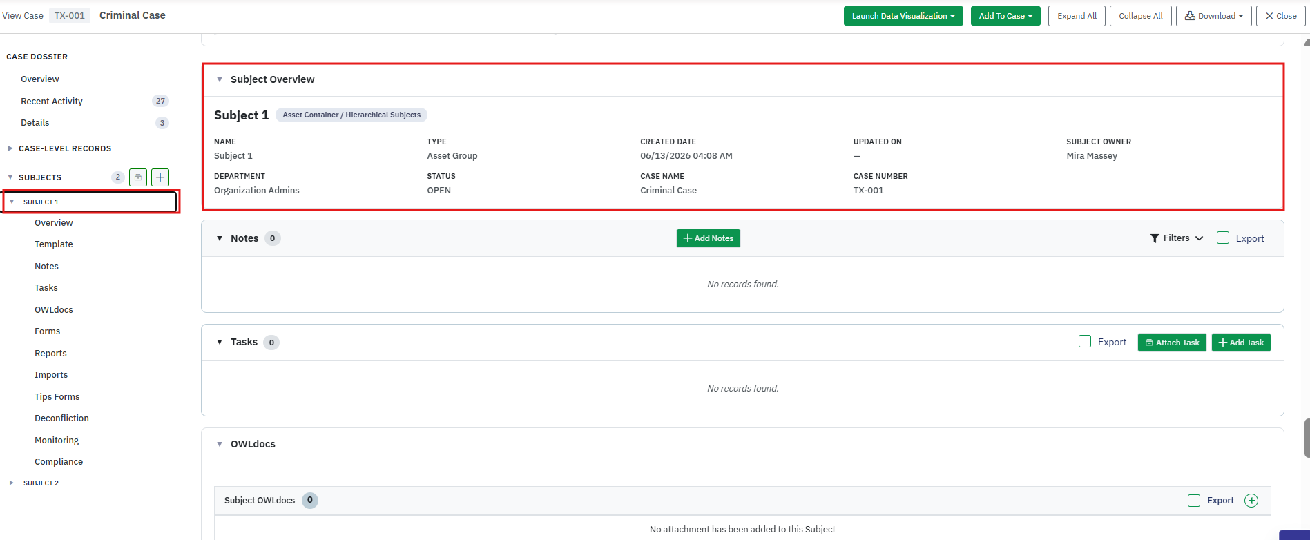Tick the Export checkbox in Subject OWLdocs

(1194, 501)
